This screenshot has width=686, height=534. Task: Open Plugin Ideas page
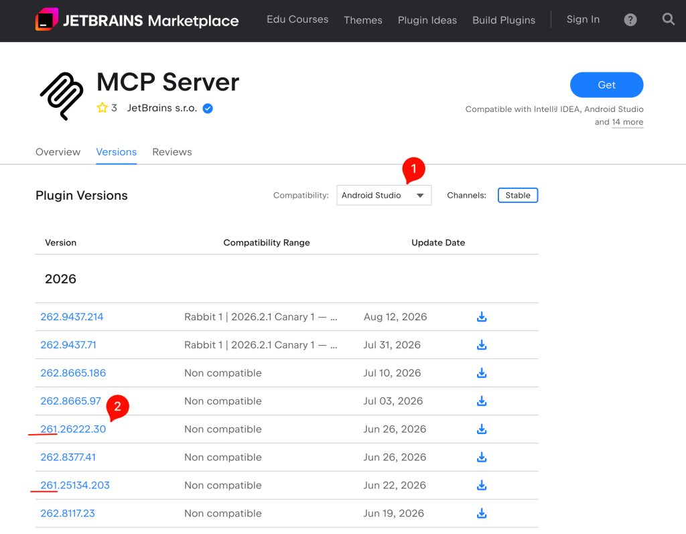pos(427,20)
